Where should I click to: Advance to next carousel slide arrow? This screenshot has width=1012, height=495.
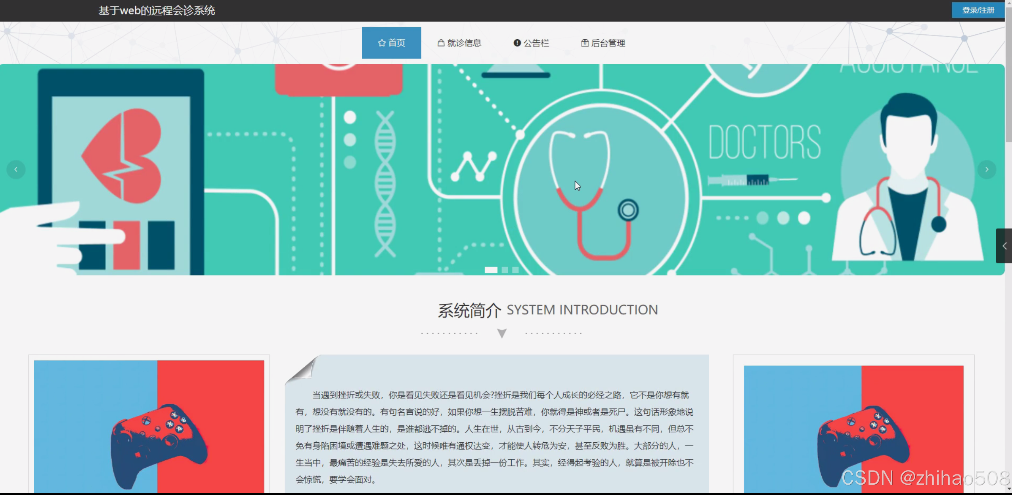(x=987, y=169)
